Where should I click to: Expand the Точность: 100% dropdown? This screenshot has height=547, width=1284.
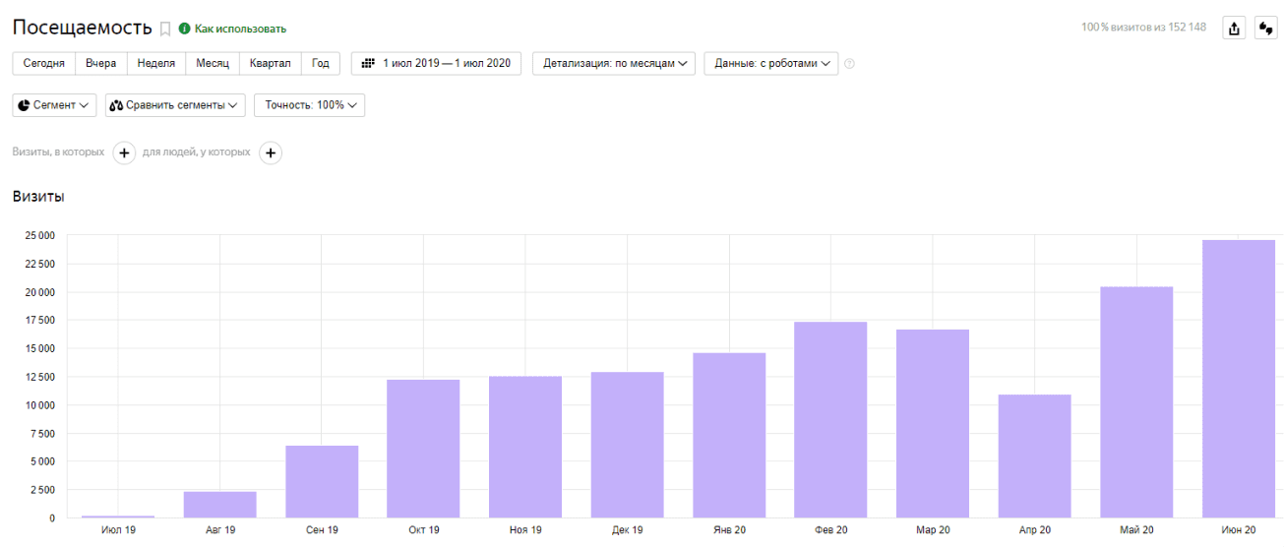(310, 105)
